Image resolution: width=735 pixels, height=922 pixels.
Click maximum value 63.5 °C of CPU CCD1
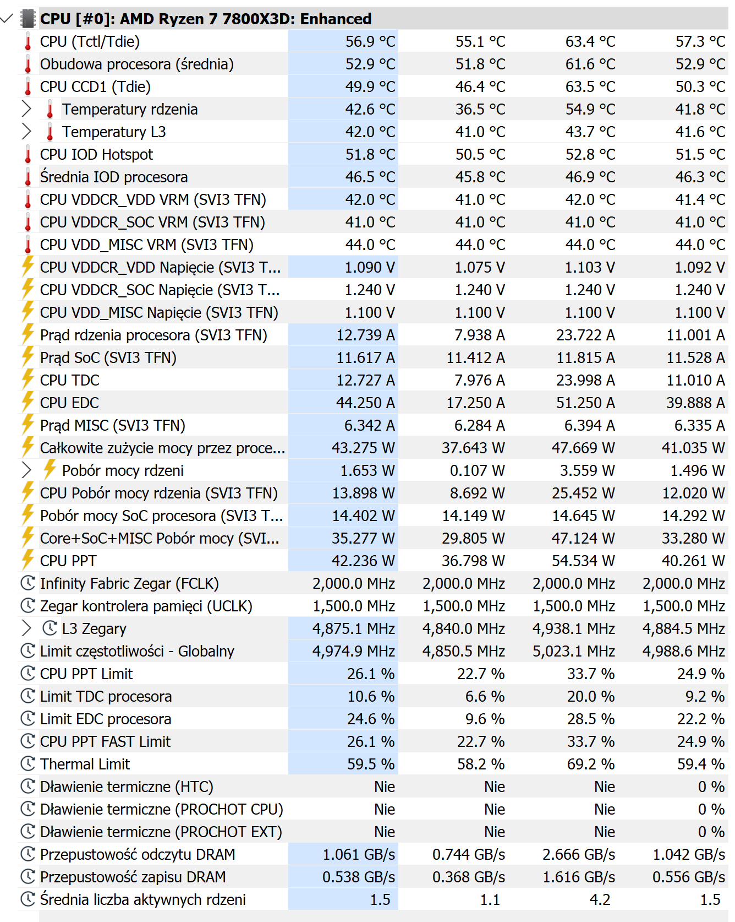point(590,86)
